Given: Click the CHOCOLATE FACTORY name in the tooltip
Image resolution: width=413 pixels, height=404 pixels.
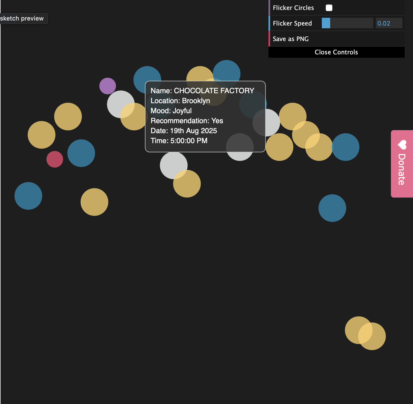Looking at the screenshot, I should (x=214, y=91).
